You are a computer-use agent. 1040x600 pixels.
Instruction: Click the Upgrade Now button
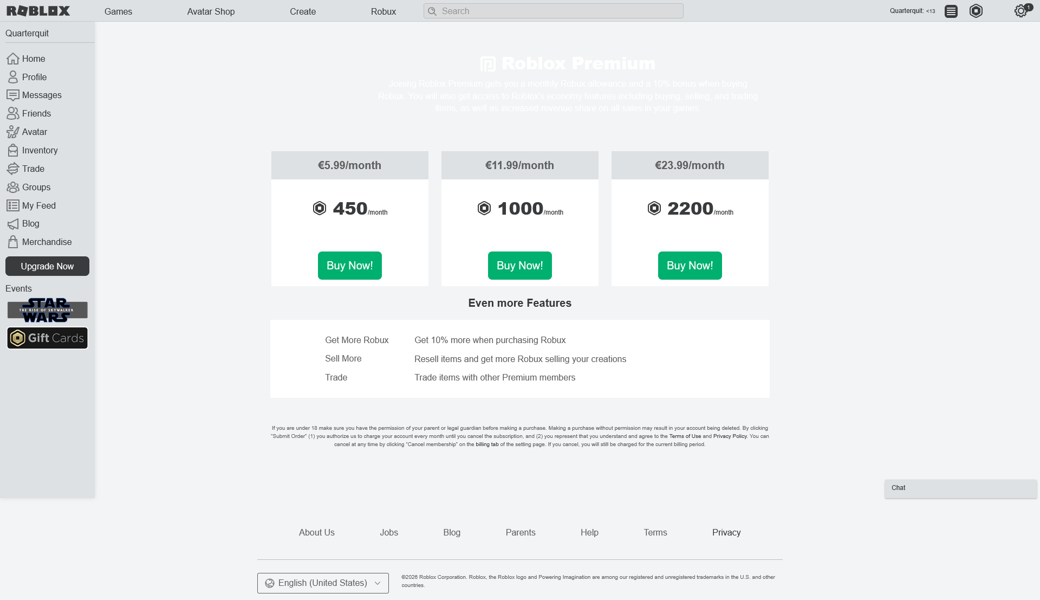[x=47, y=266]
